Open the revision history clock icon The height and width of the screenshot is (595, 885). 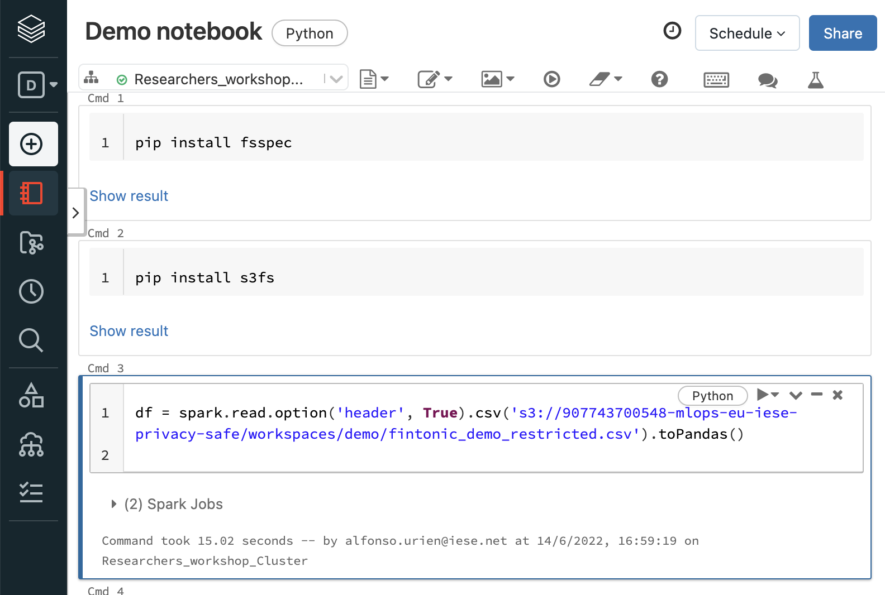[672, 31]
